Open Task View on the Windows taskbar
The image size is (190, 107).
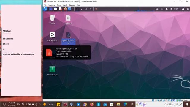[x=132, y=104]
